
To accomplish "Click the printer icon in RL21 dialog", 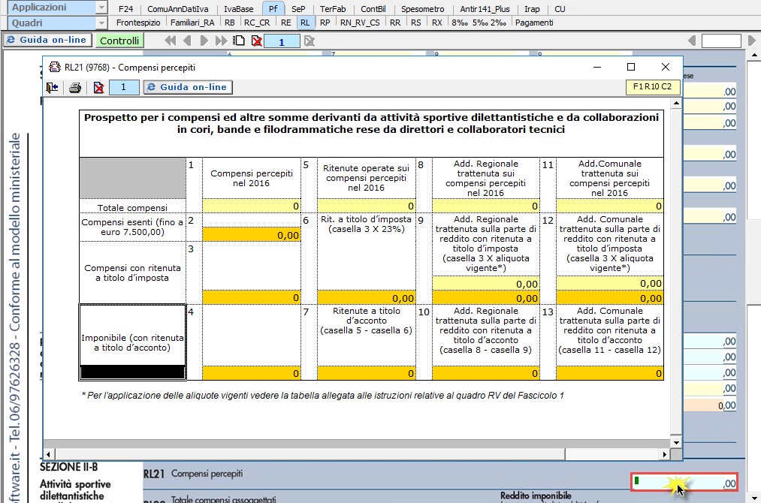I will tap(74, 88).
